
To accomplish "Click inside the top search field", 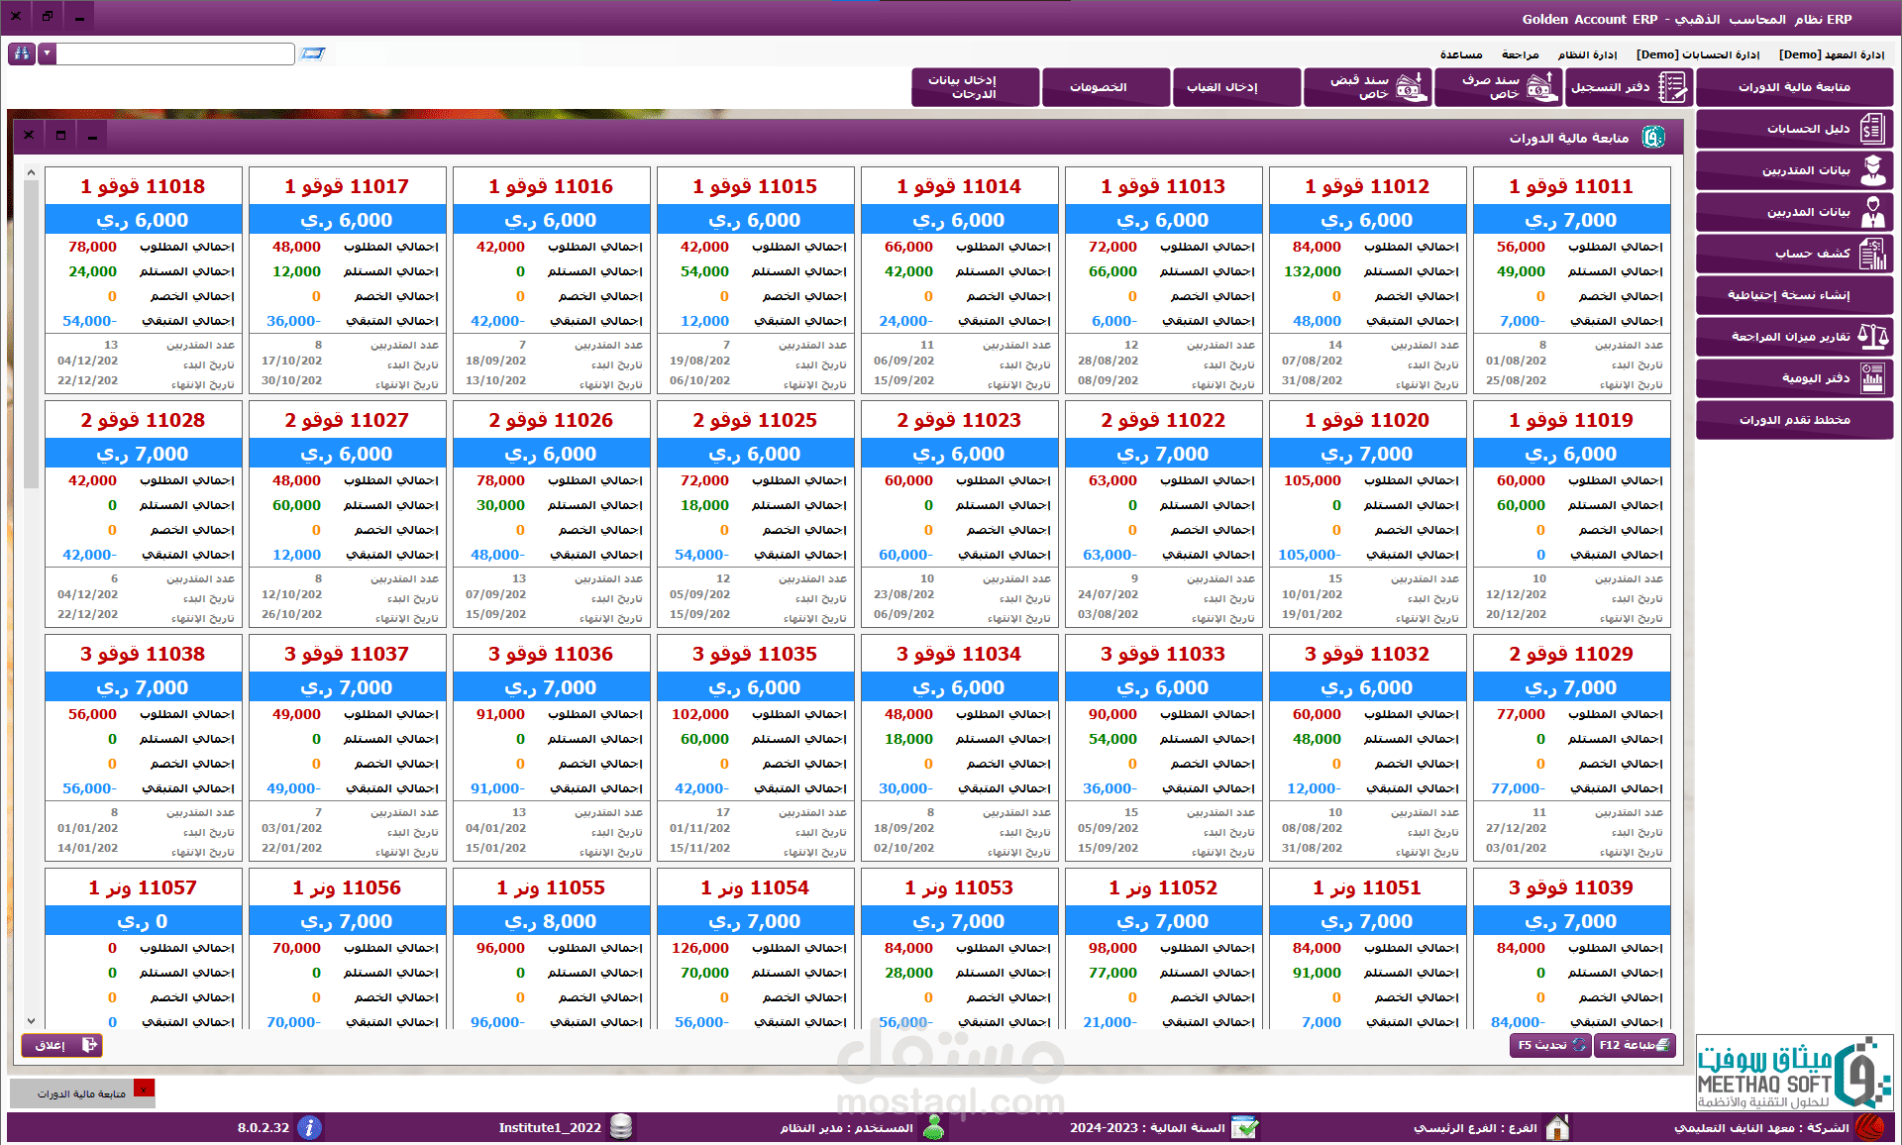I will coord(175,53).
